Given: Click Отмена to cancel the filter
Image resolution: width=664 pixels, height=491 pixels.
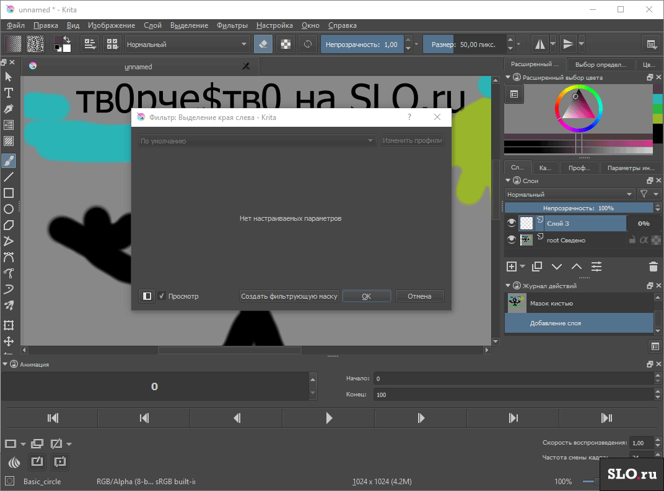Looking at the screenshot, I should pos(419,296).
